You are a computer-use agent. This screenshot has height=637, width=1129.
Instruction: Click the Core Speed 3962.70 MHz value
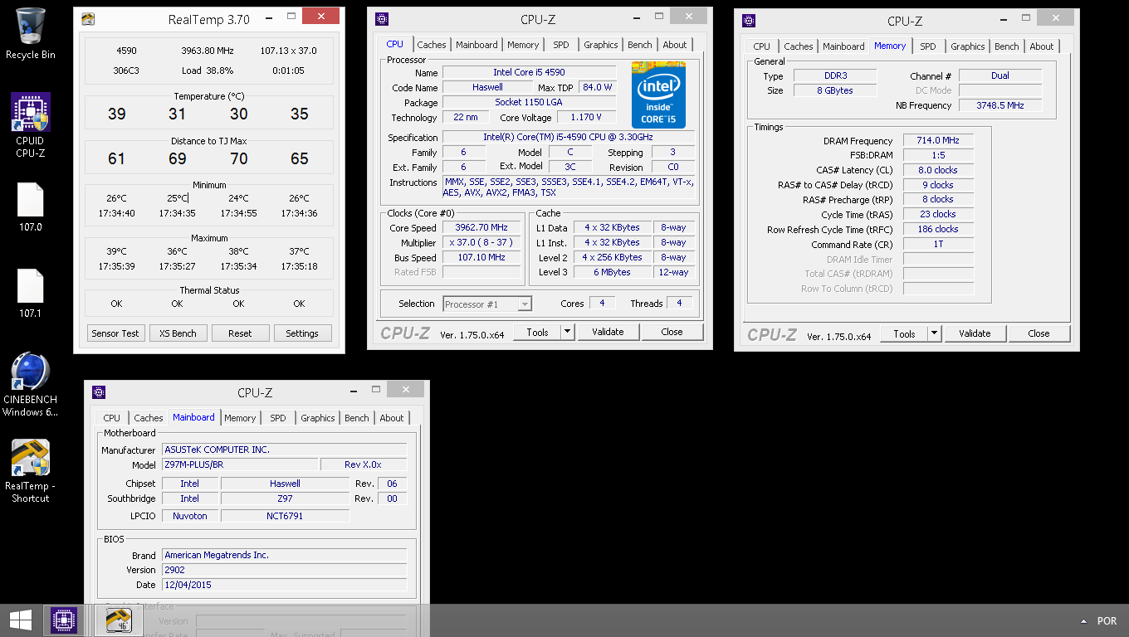pyautogui.click(x=481, y=227)
